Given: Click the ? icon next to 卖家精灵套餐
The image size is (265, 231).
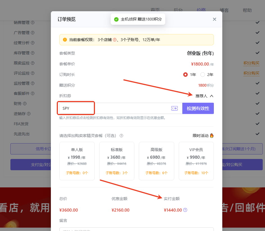Looking at the screenshot, I should tap(121, 136).
